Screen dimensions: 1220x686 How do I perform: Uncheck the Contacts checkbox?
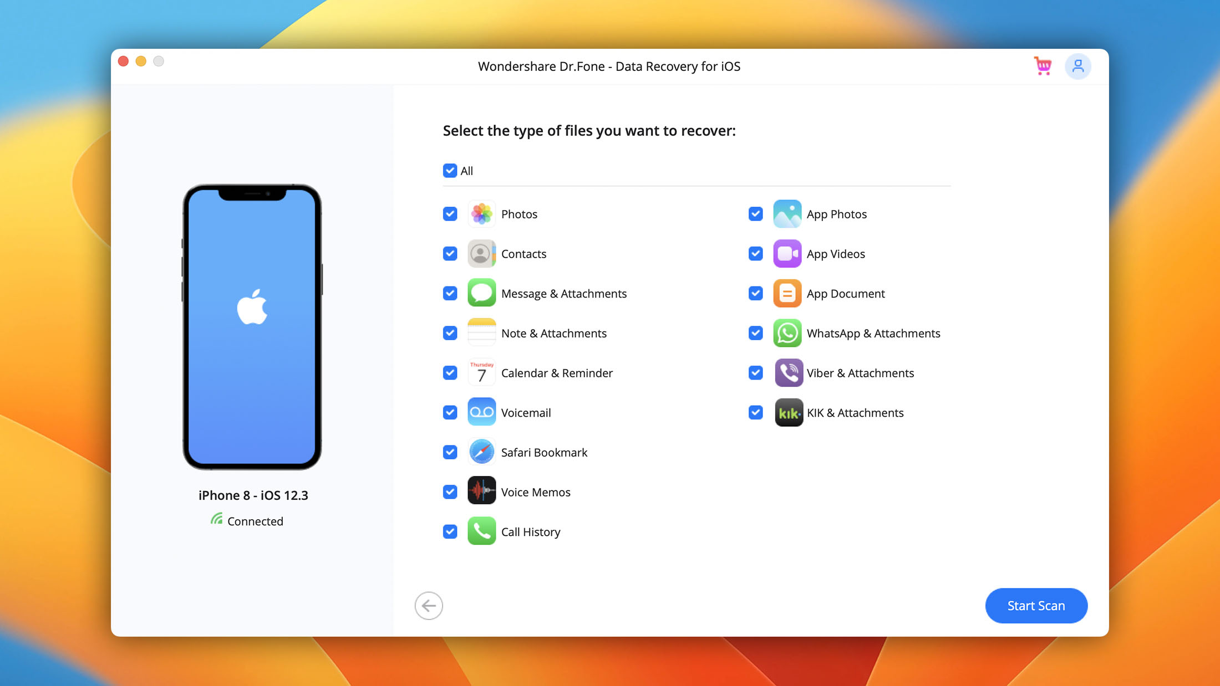coord(450,254)
